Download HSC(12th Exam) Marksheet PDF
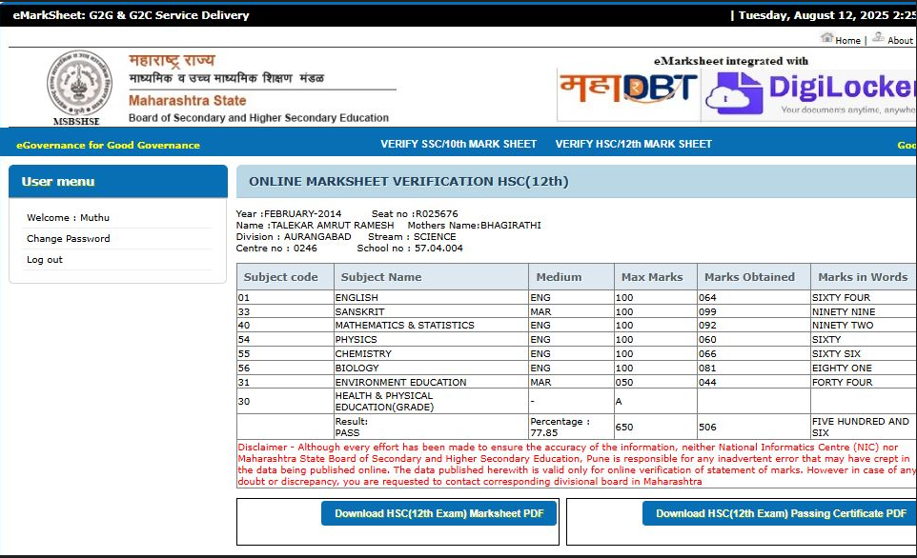The image size is (917, 558). click(x=438, y=513)
